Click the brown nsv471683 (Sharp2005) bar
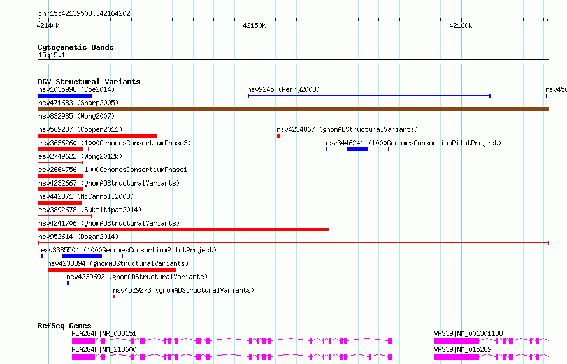The image size is (567, 364). tap(293, 109)
